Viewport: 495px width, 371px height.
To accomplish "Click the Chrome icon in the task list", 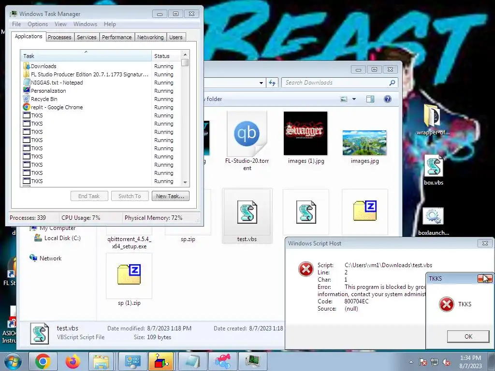I will click(27, 107).
